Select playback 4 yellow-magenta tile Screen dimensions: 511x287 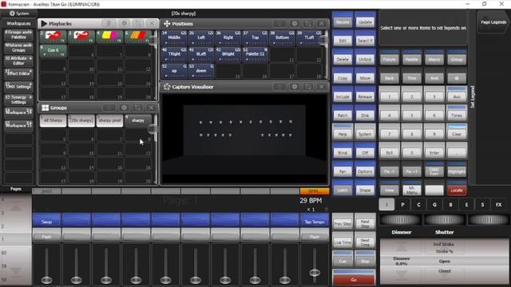pyautogui.click(x=109, y=37)
